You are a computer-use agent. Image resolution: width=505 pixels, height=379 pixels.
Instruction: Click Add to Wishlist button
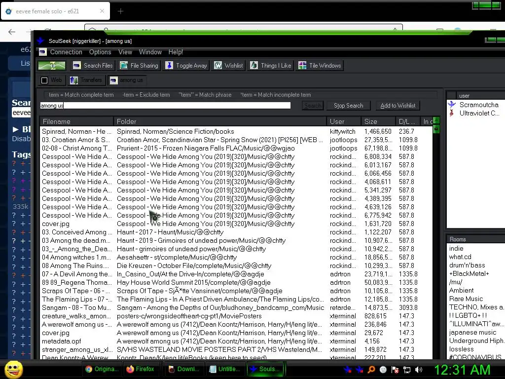tap(398, 106)
